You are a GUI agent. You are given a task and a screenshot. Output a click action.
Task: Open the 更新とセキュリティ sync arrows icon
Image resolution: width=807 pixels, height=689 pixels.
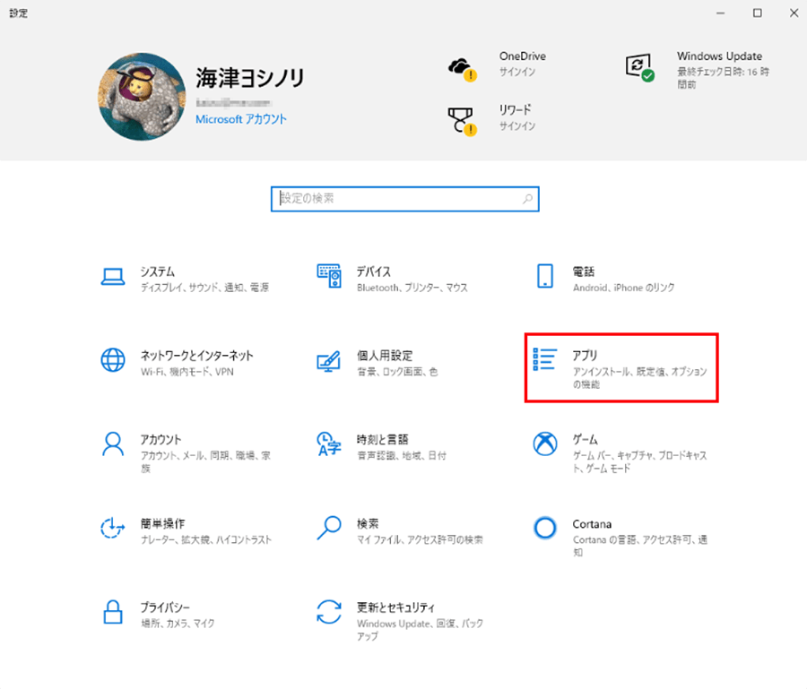tap(329, 612)
